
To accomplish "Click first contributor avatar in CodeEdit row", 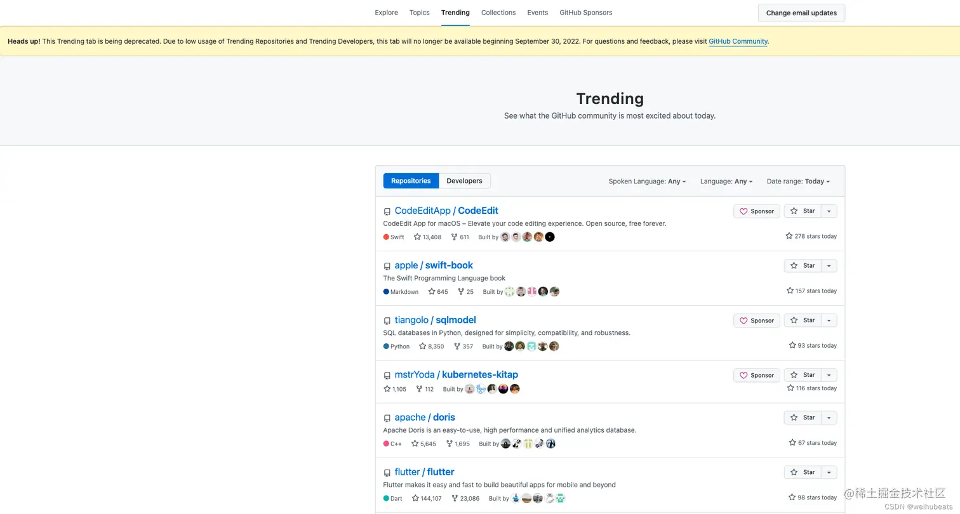I will (x=505, y=237).
